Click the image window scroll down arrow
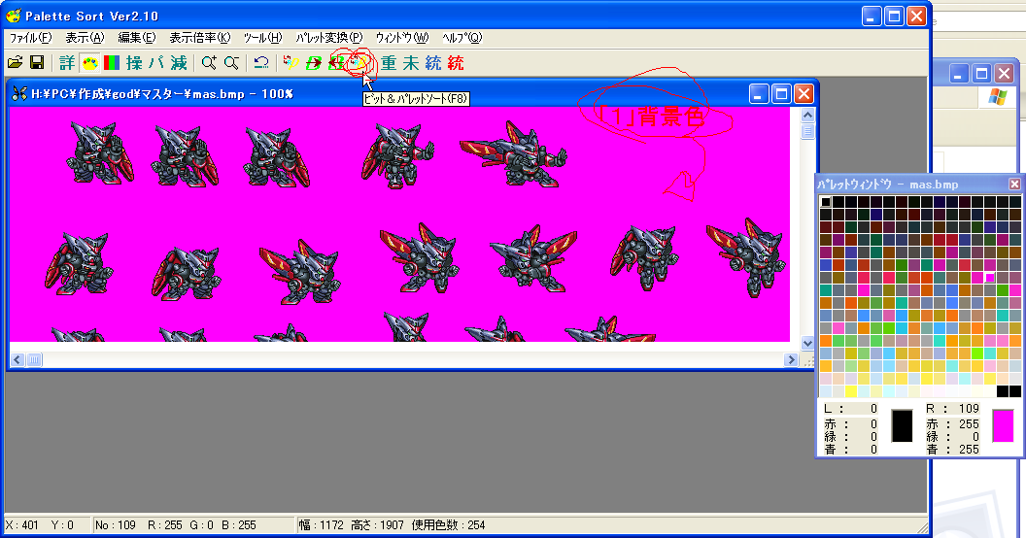The image size is (1026, 538). coord(807,343)
